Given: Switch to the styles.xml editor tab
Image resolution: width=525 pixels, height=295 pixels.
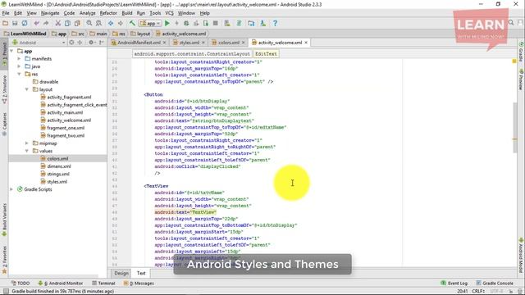Looking at the screenshot, I should 189,43.
